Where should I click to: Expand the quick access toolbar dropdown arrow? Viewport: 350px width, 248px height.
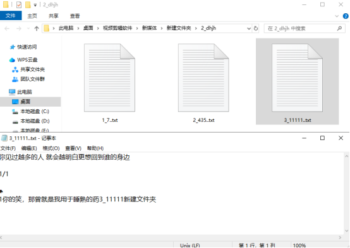pyautogui.click(x=35, y=5)
